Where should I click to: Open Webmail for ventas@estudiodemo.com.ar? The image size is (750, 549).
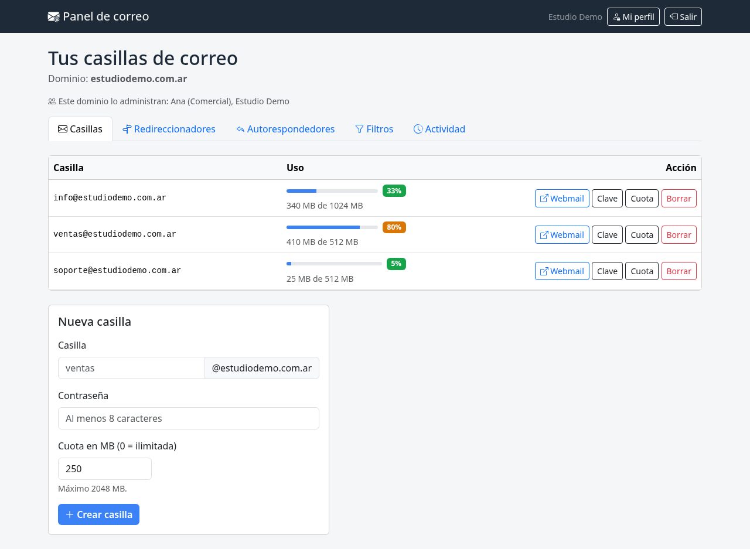pos(562,235)
